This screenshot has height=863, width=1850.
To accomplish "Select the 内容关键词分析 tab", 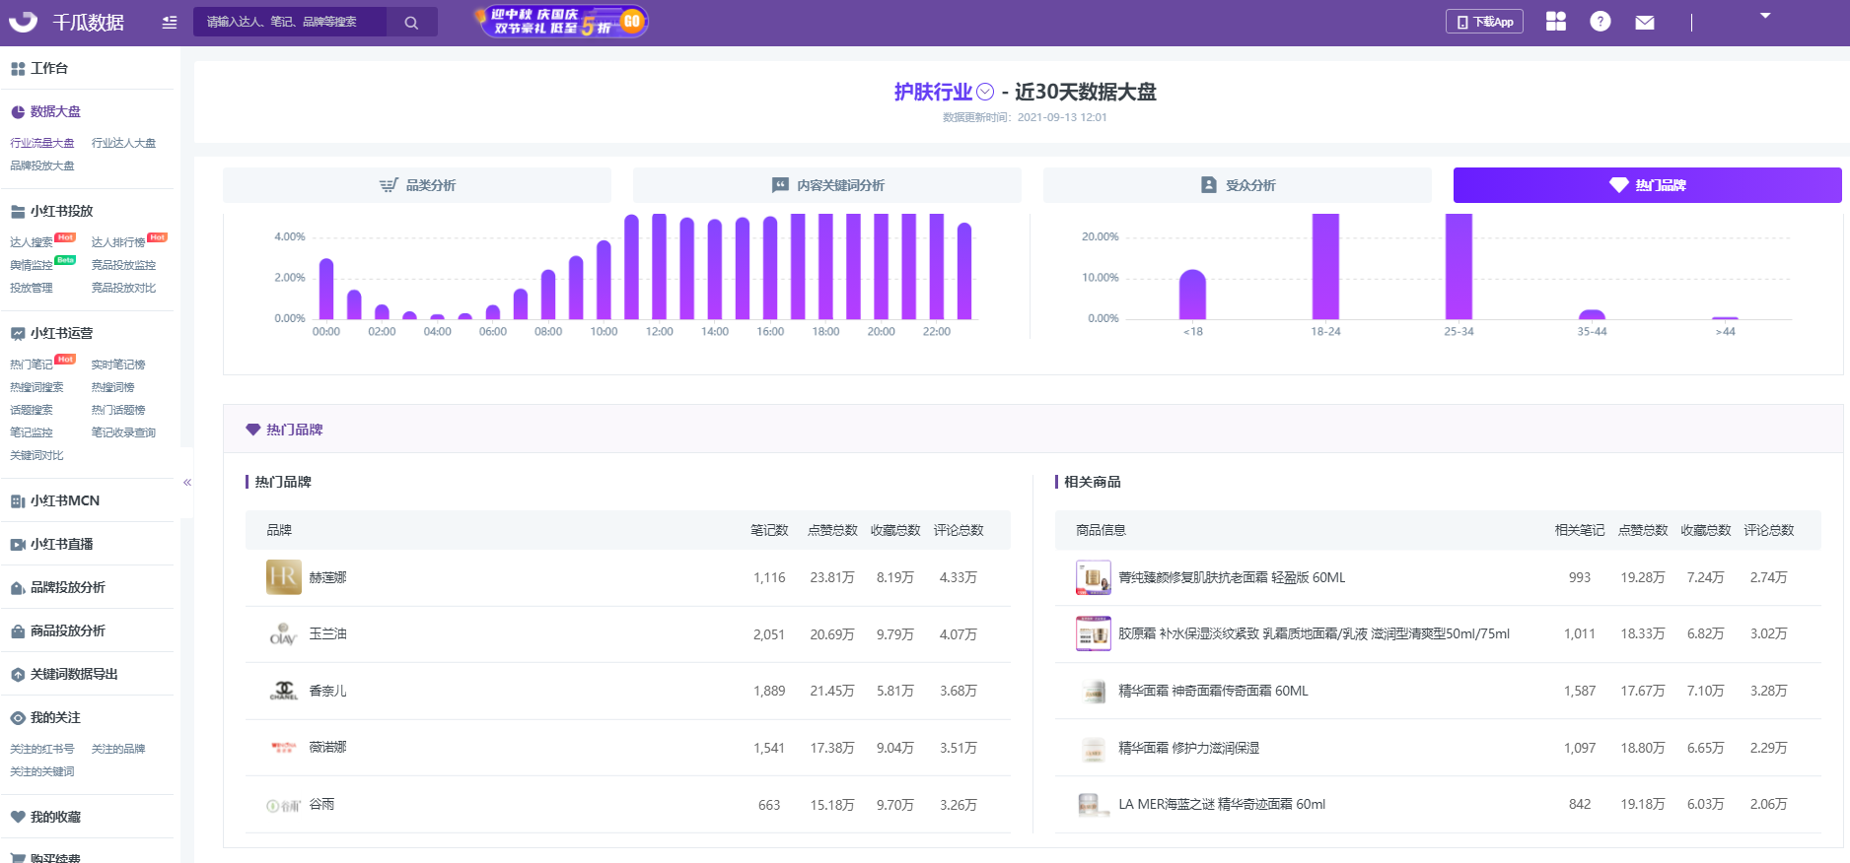I will click(x=827, y=185).
